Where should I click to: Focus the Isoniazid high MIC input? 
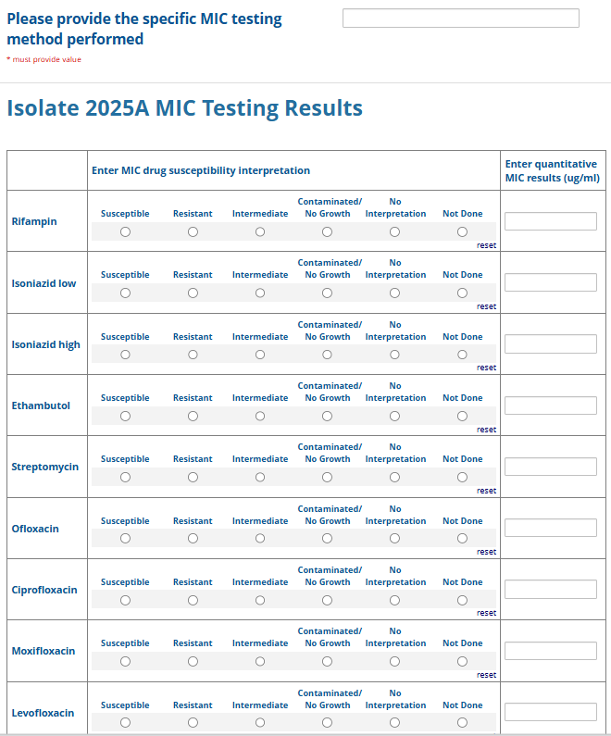tap(550, 344)
